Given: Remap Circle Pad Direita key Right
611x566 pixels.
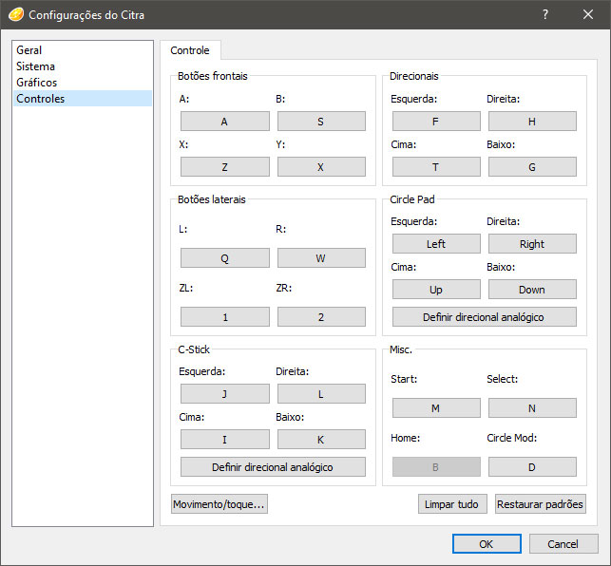Looking at the screenshot, I should pyautogui.click(x=532, y=243).
